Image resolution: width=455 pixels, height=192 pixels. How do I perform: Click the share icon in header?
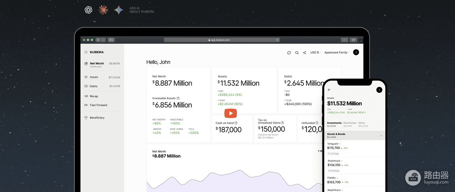pyautogui.click(x=304, y=53)
